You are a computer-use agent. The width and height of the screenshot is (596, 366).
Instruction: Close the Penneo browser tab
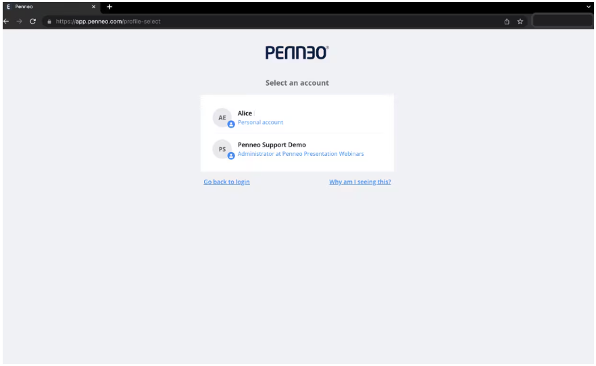(93, 7)
